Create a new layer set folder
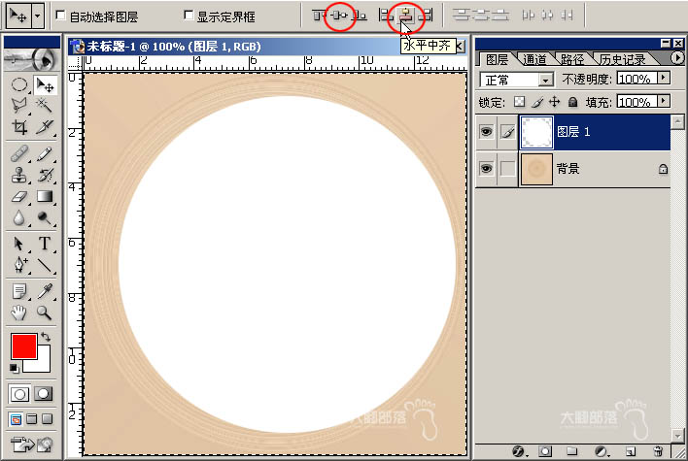Image resolution: width=688 pixels, height=461 pixels. 571,451
